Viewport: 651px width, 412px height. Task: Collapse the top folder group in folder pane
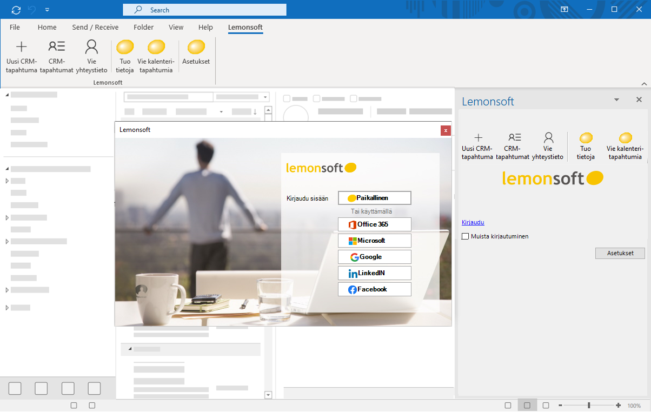(x=8, y=95)
